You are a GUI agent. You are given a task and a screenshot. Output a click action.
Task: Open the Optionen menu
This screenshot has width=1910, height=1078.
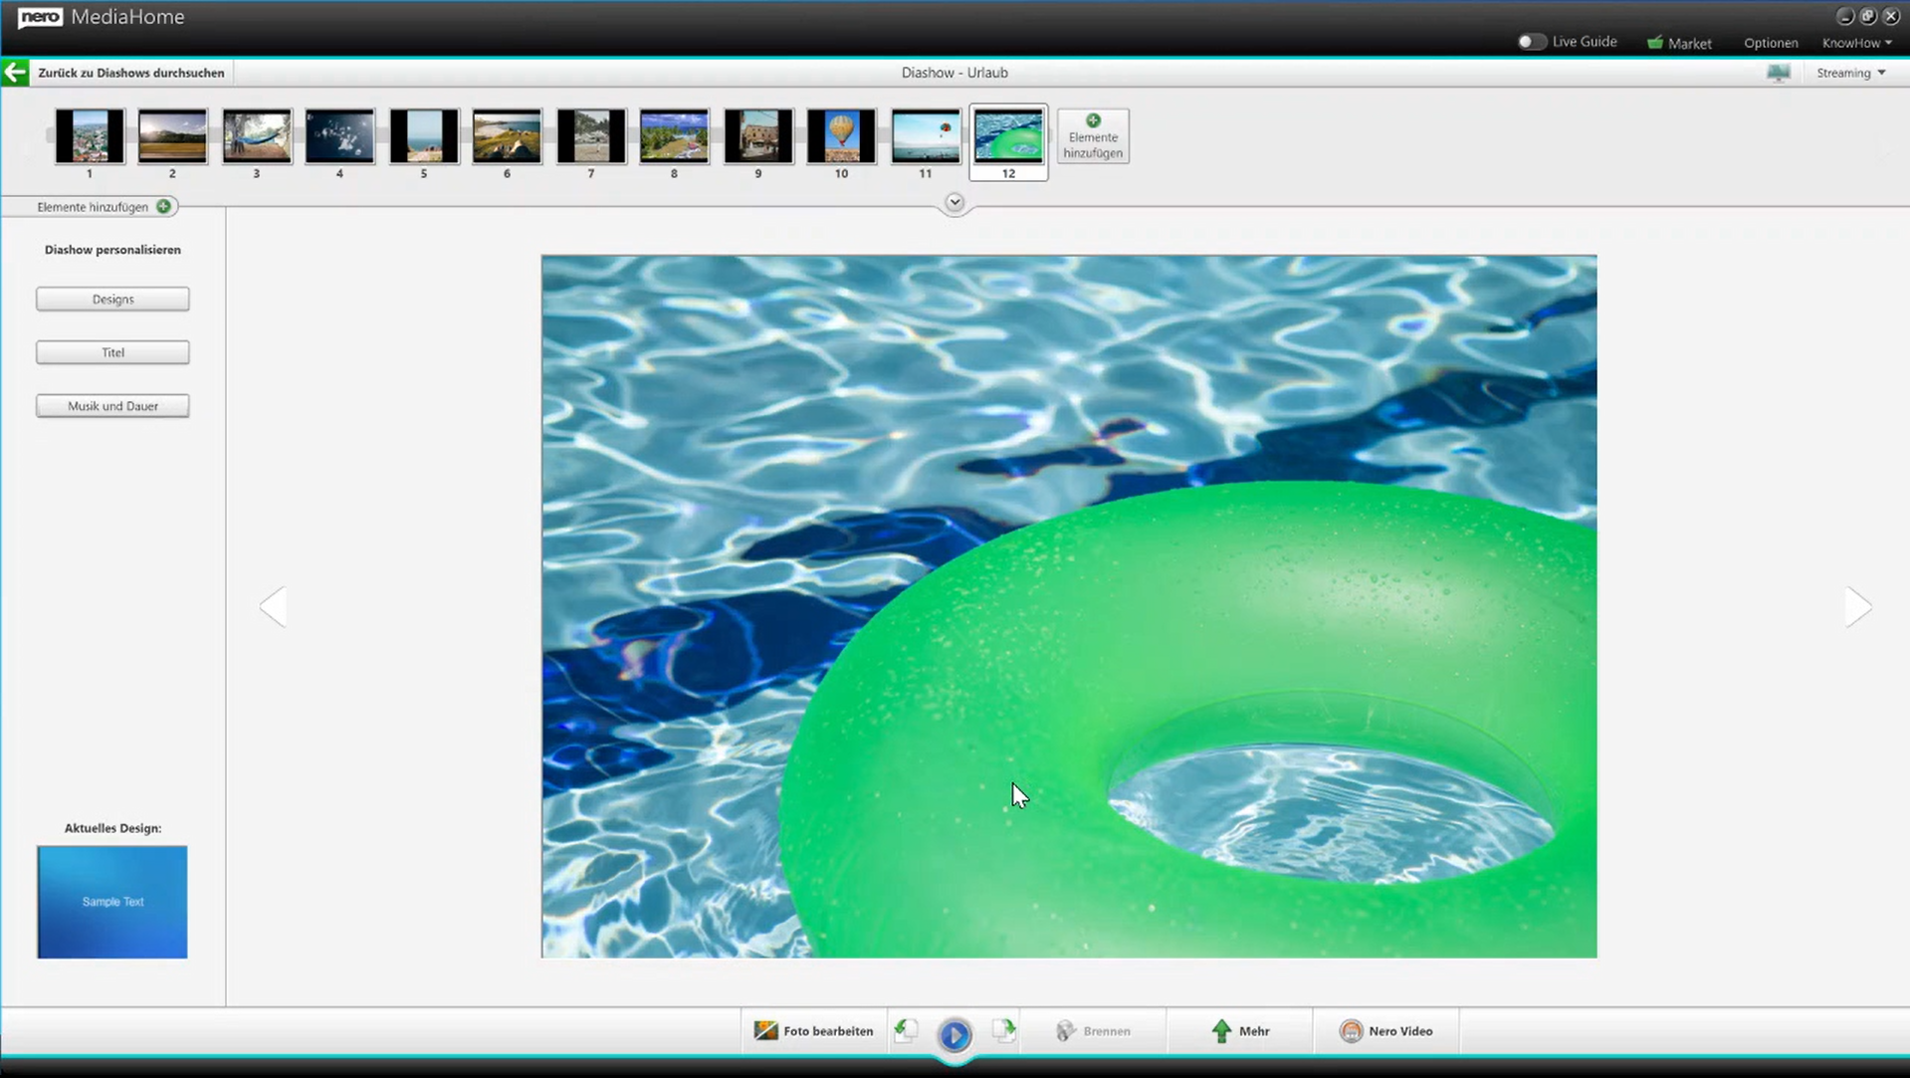tap(1771, 43)
